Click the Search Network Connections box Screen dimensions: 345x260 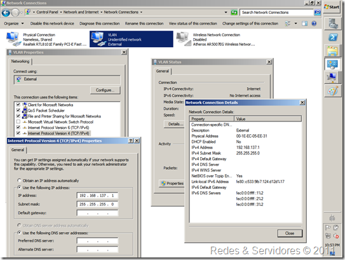click(x=277, y=12)
